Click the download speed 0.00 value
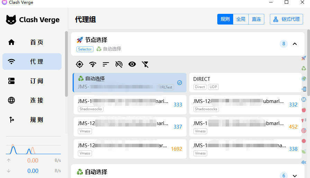 33,171
